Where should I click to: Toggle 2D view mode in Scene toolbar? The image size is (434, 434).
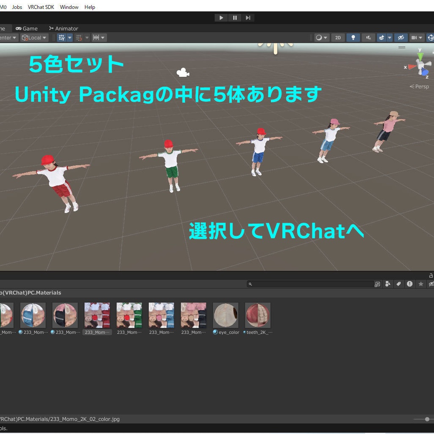338,38
